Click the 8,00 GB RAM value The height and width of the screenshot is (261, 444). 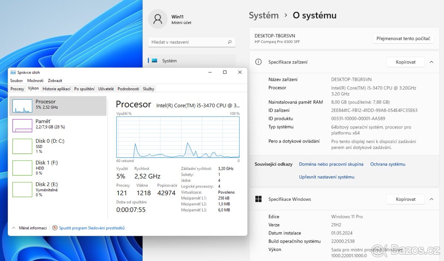pos(360,102)
